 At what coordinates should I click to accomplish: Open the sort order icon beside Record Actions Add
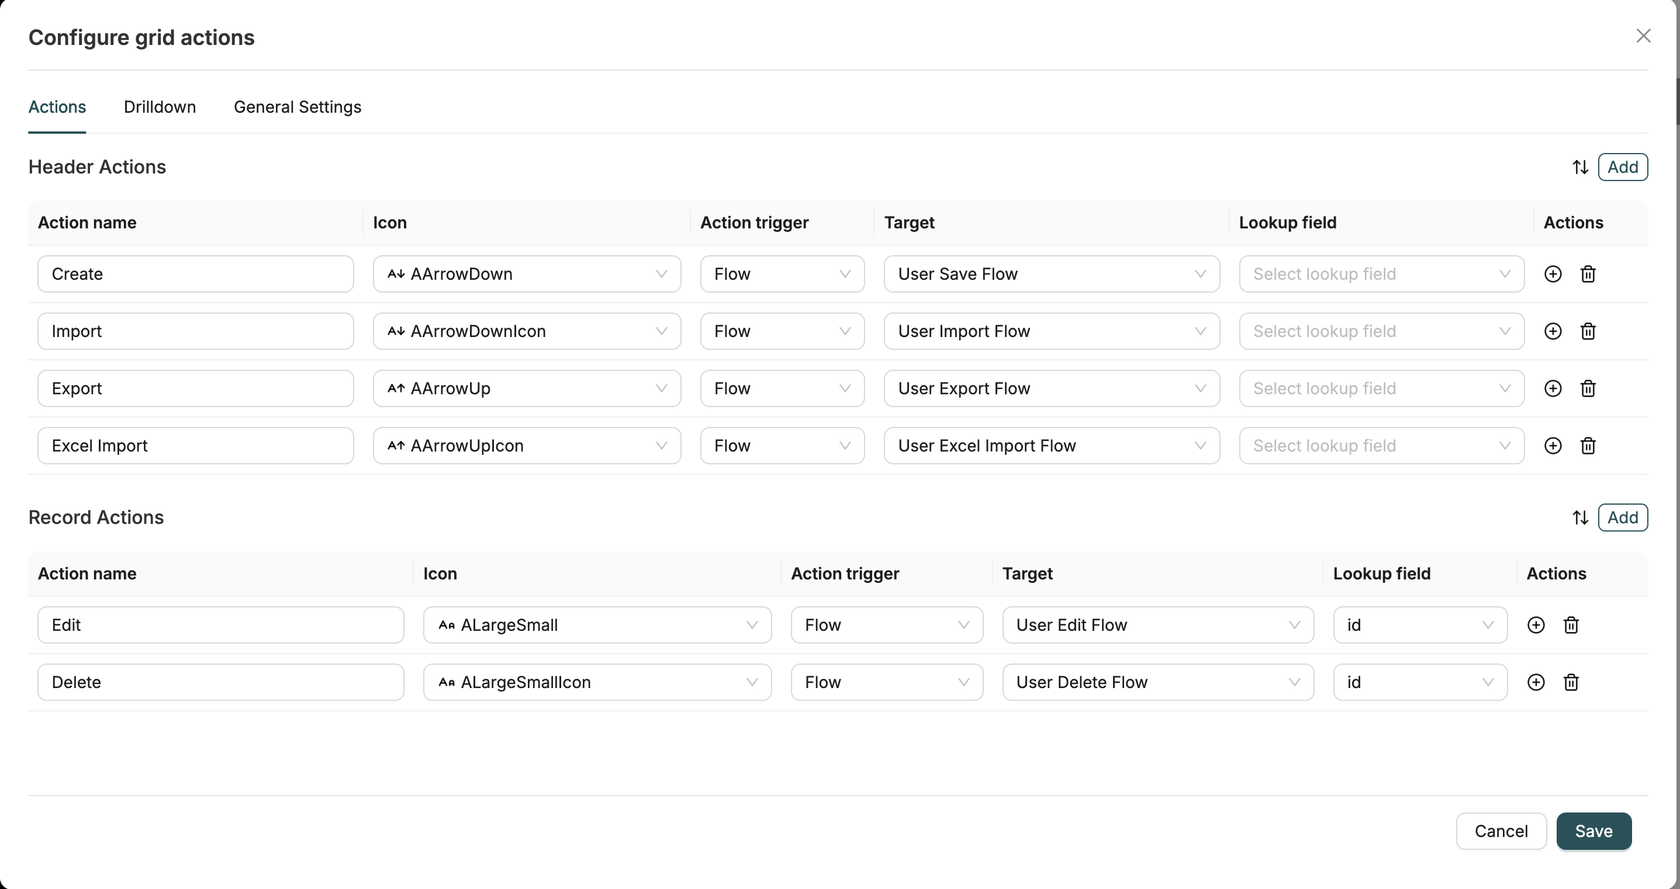pyautogui.click(x=1581, y=517)
